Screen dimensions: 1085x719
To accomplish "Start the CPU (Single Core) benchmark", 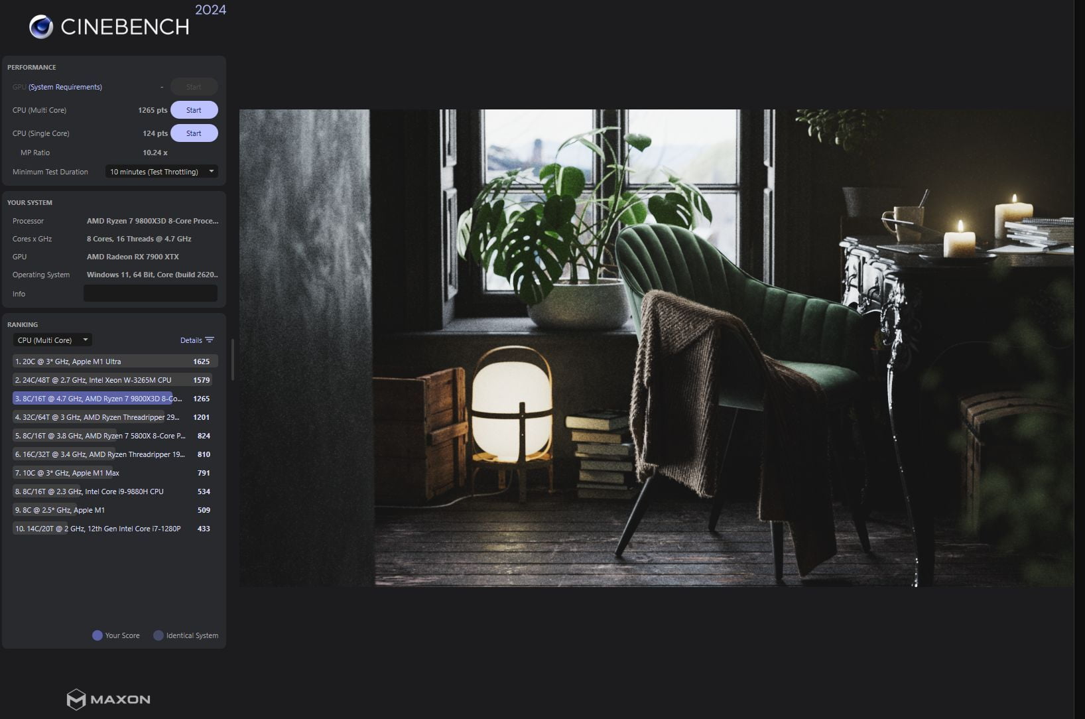I will (x=194, y=133).
